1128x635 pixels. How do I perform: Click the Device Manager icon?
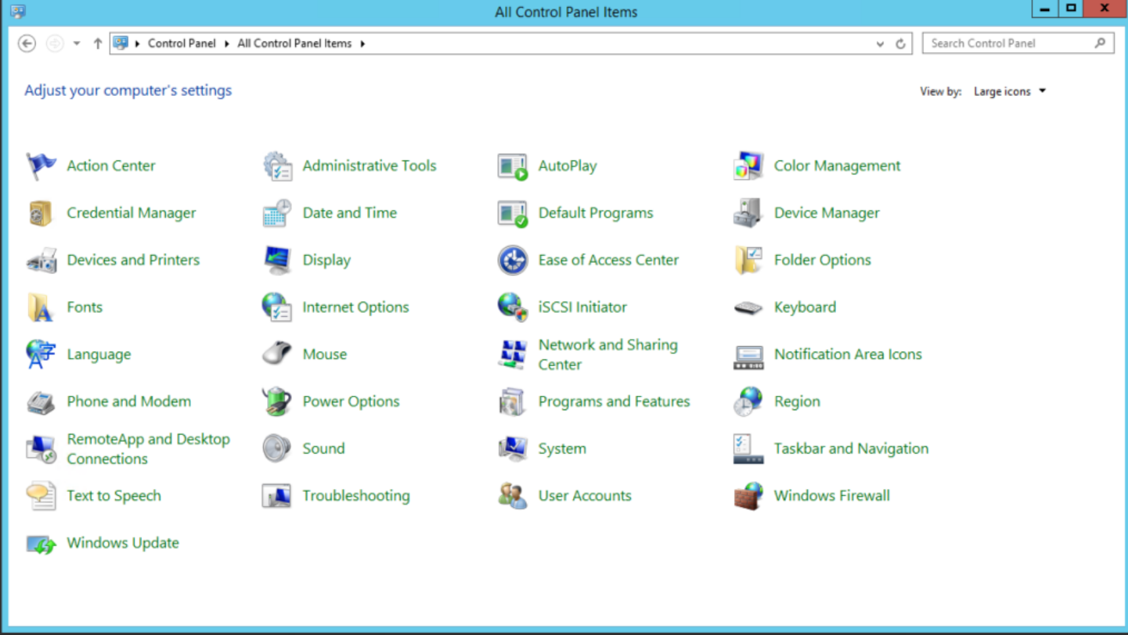tap(748, 213)
